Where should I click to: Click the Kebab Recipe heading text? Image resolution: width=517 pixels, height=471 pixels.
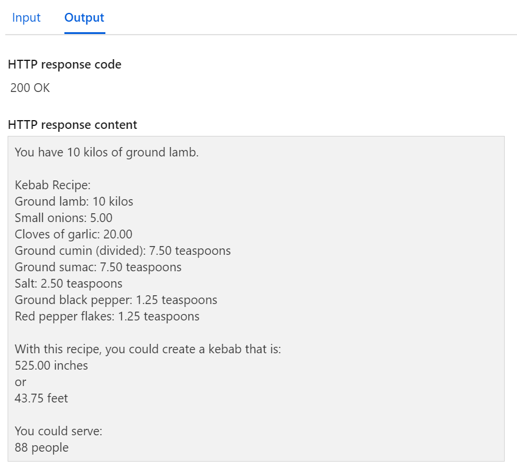(x=53, y=185)
